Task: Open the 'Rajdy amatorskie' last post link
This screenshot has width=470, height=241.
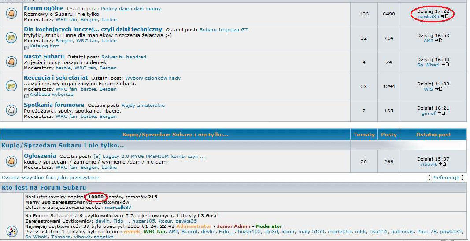Action: (x=143, y=106)
